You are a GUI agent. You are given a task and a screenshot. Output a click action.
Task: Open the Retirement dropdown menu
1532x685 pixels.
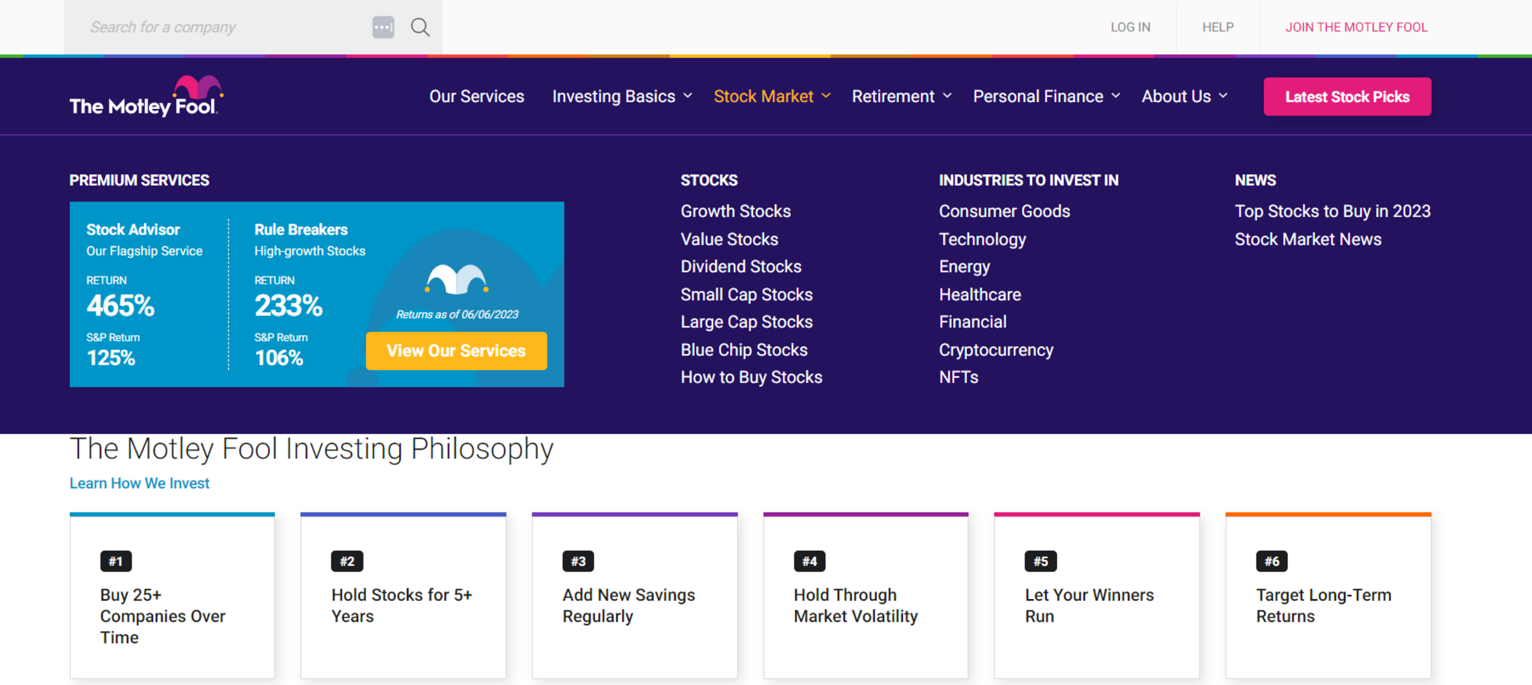901,97
